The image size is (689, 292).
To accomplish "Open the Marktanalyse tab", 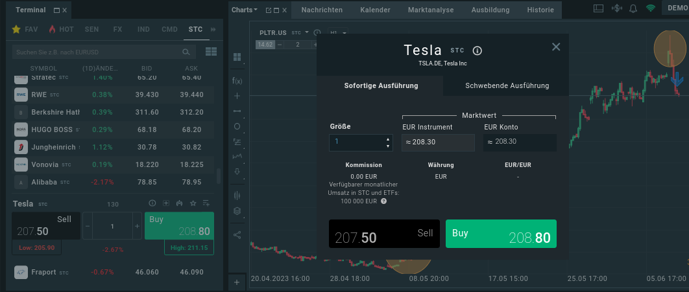I will (431, 10).
